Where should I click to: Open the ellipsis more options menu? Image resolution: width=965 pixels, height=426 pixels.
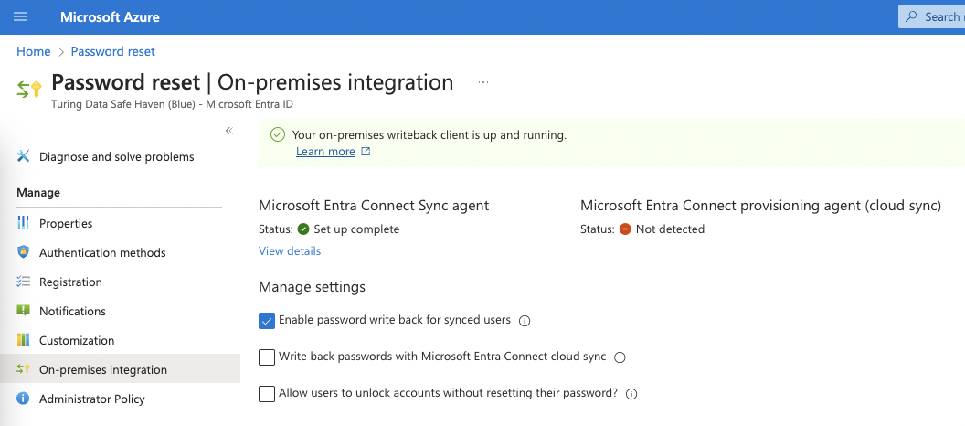pos(483,82)
